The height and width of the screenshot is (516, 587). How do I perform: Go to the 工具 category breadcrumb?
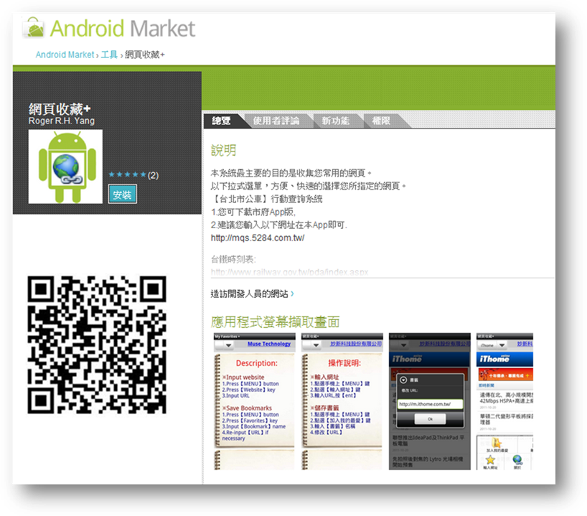coord(109,55)
